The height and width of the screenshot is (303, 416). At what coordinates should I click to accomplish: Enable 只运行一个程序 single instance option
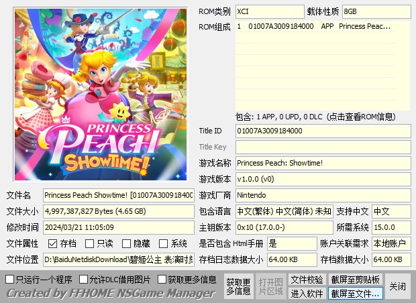point(10,279)
